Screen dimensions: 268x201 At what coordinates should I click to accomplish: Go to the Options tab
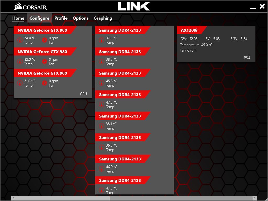(x=80, y=18)
